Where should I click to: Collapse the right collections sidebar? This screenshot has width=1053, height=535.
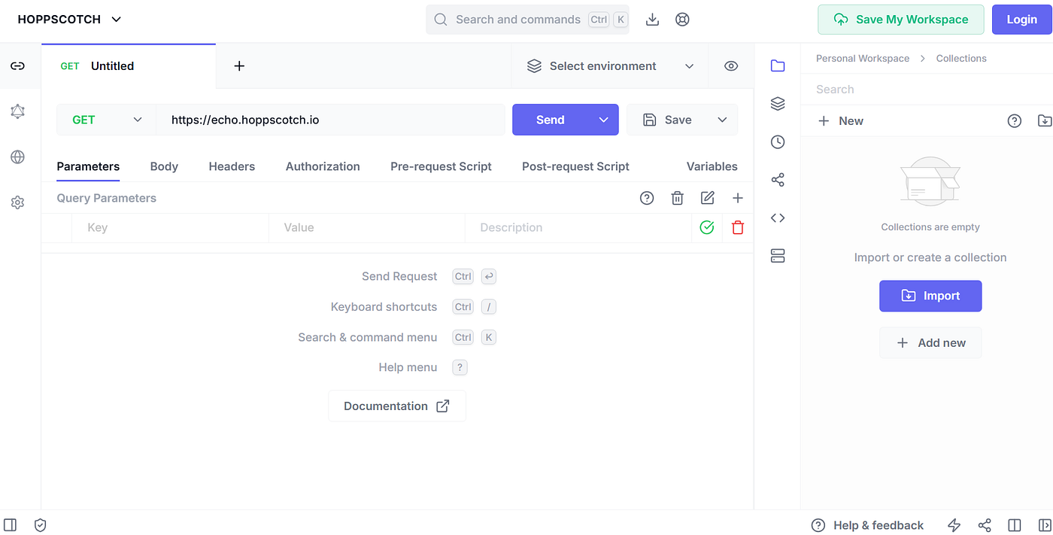(x=1045, y=525)
